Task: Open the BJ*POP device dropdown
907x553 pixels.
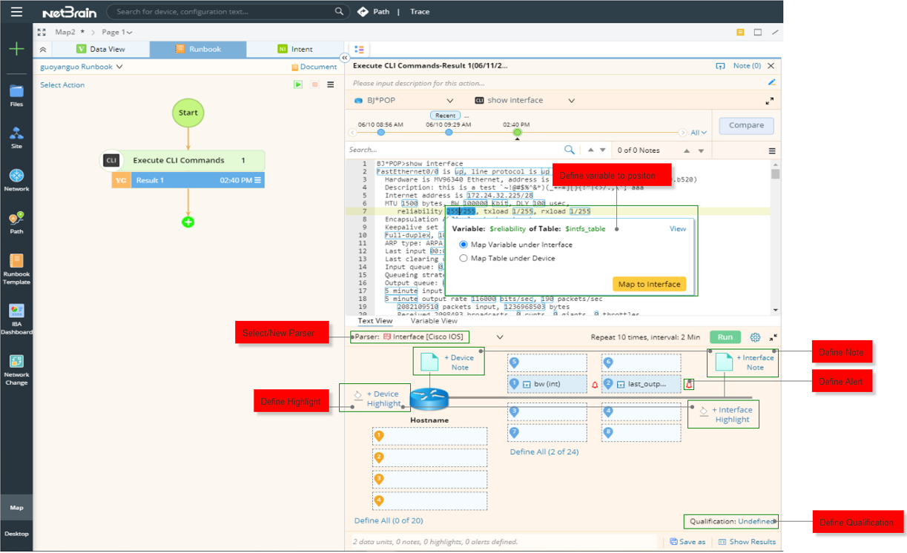Action: tap(450, 100)
